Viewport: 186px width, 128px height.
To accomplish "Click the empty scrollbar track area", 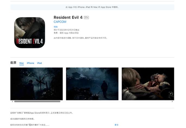I will pos(116,102).
